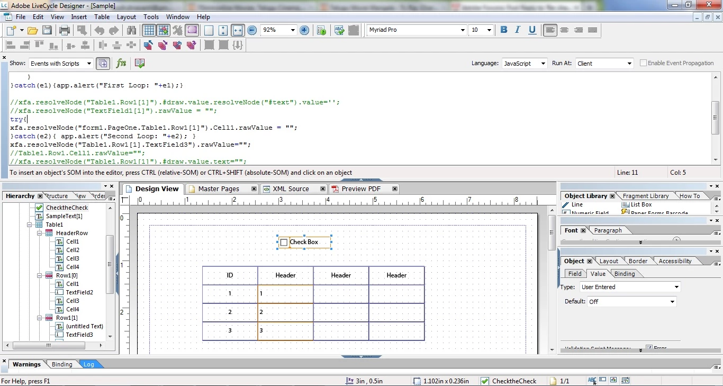The image size is (723, 386).
Task: Open the Table menu
Action: pos(102,17)
